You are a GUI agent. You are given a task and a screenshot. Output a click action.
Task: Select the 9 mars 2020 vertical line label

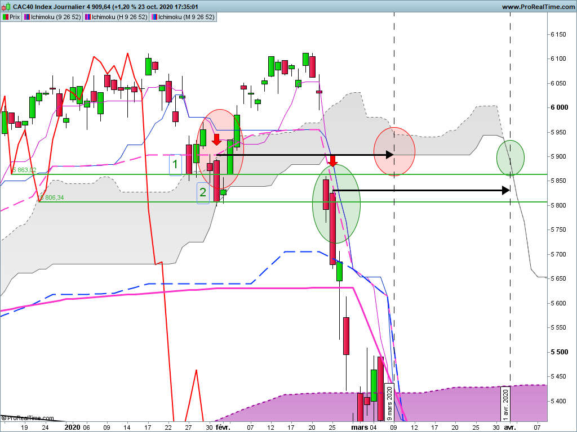point(389,403)
